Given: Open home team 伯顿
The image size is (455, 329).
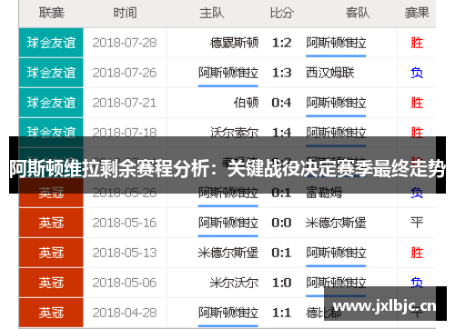Looking at the screenshot, I should tap(246, 103).
